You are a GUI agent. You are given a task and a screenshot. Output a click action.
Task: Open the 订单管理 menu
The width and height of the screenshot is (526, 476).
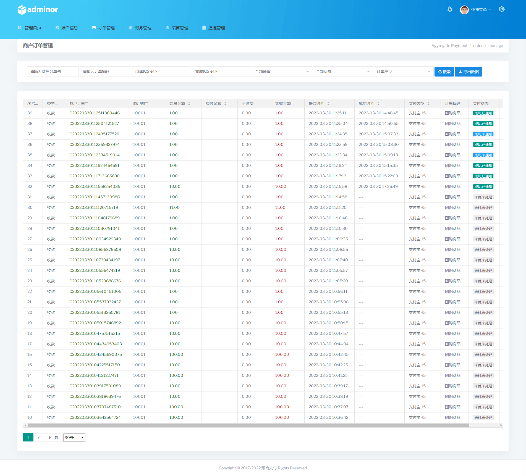point(103,28)
